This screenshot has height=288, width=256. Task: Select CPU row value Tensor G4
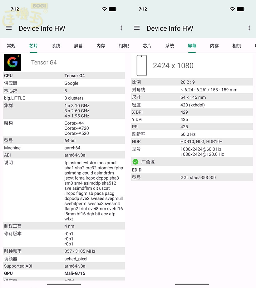pyautogui.click(x=75, y=76)
